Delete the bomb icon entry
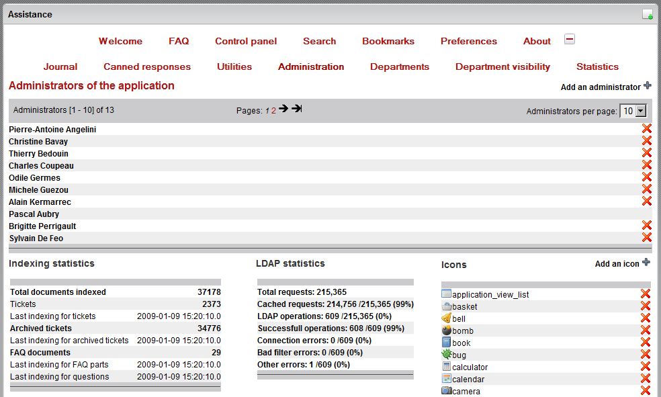661x397 pixels. [646, 330]
